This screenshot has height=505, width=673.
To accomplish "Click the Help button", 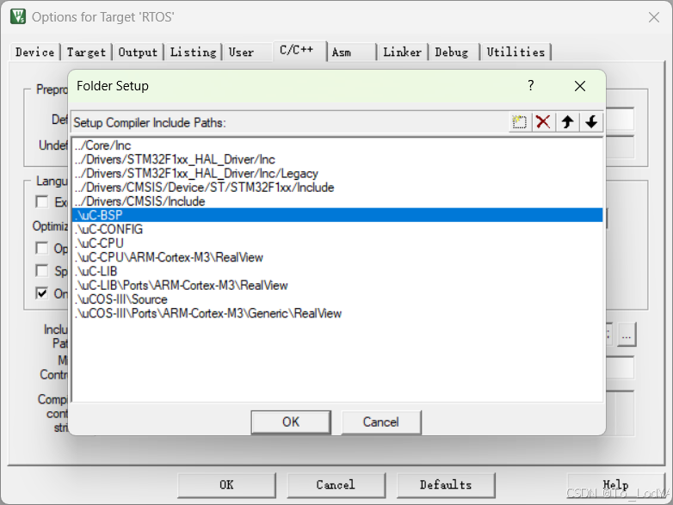I will coord(615,485).
